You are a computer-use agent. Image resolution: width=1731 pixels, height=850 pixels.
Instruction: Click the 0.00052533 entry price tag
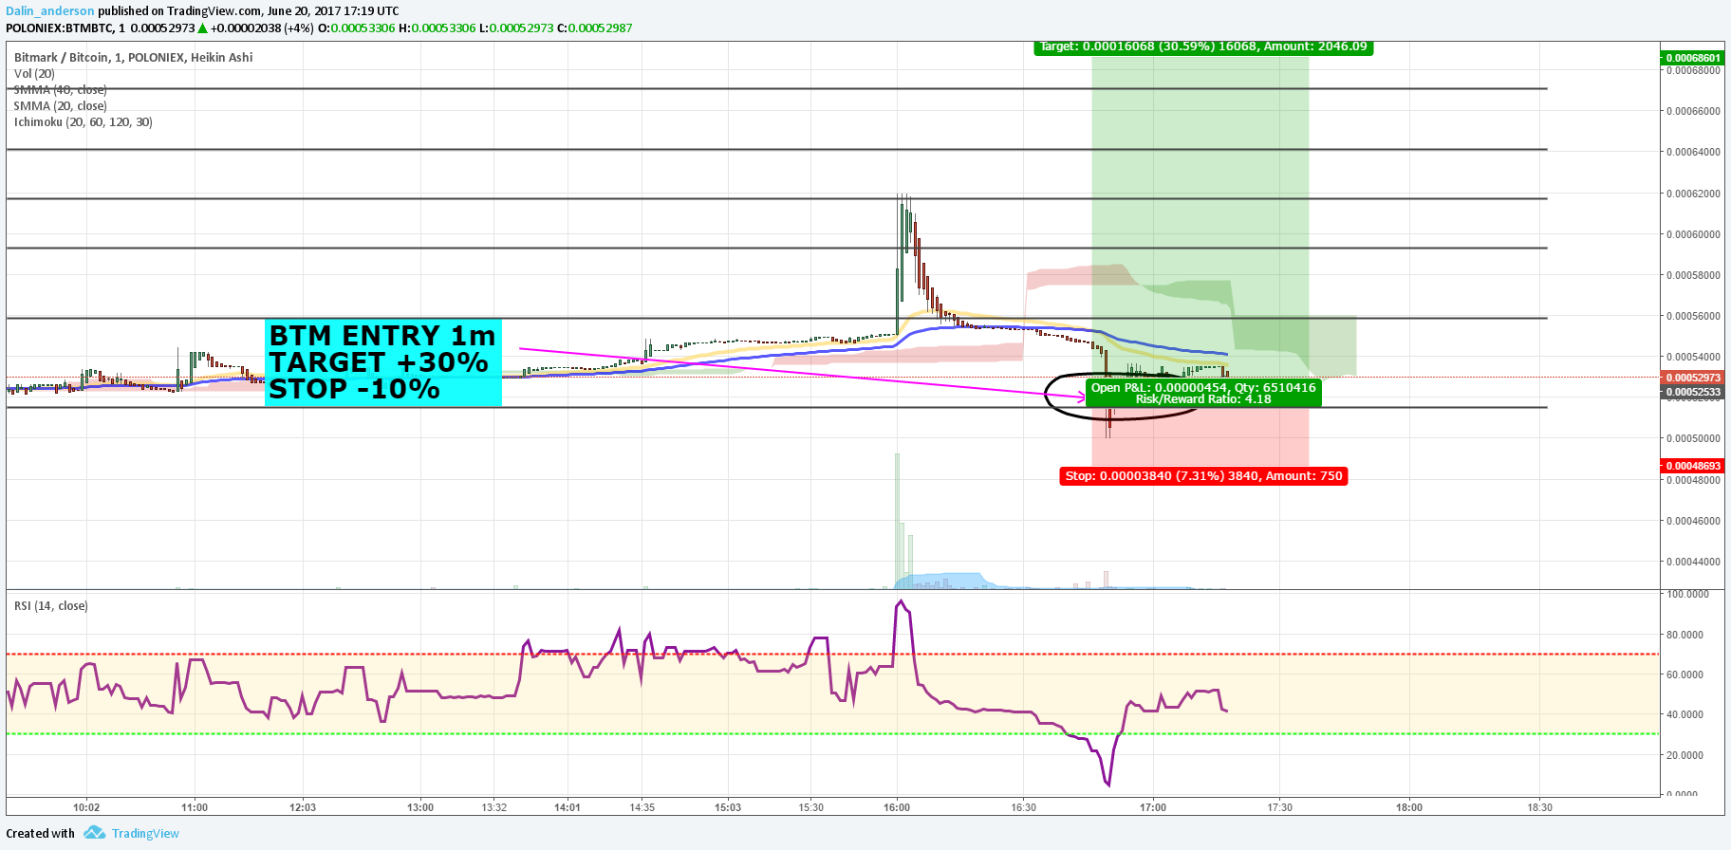[x=1693, y=392]
